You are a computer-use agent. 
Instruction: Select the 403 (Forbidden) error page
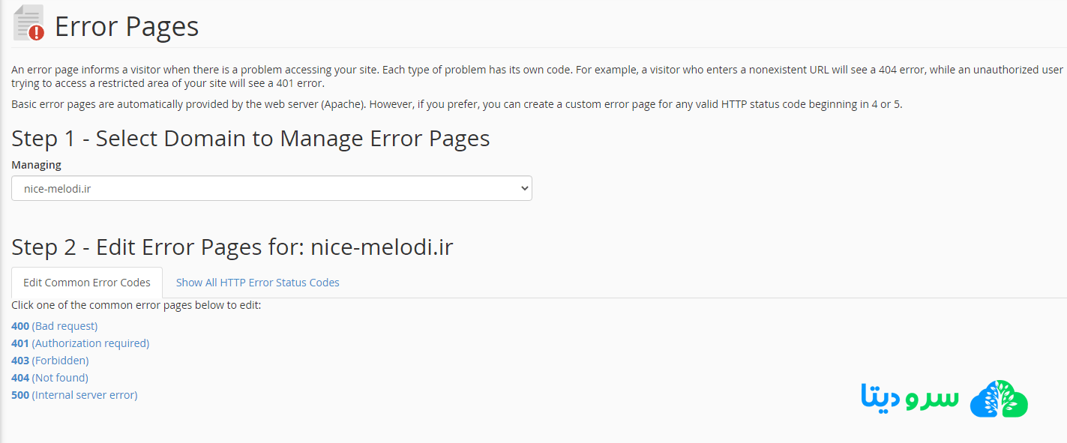pyautogui.click(x=50, y=361)
